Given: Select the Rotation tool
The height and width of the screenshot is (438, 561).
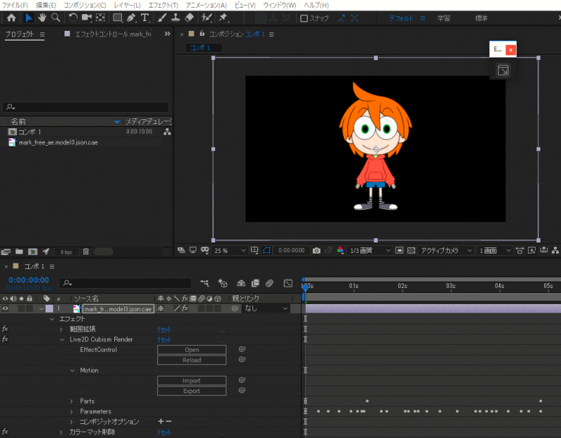Looking at the screenshot, I should [x=73, y=18].
